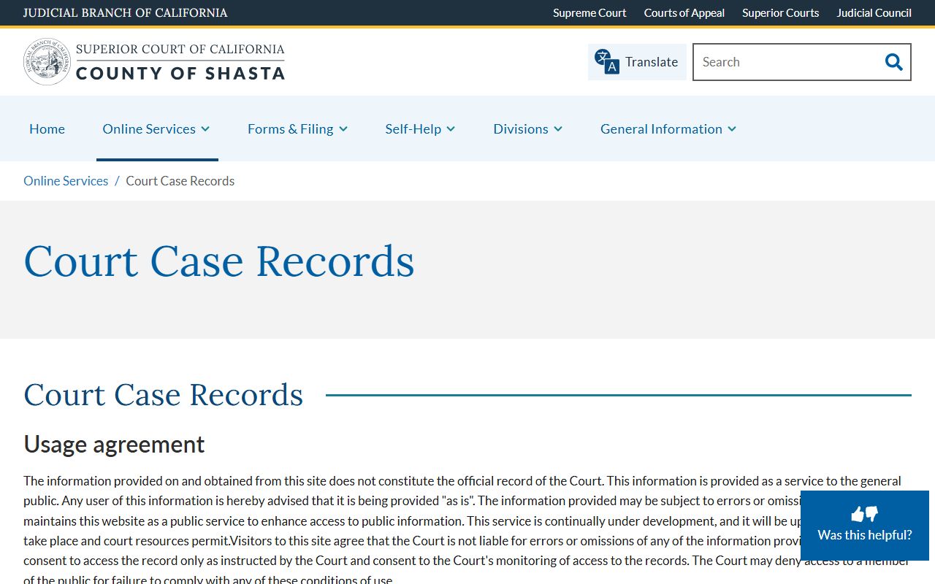Click the Translate button label

click(652, 62)
